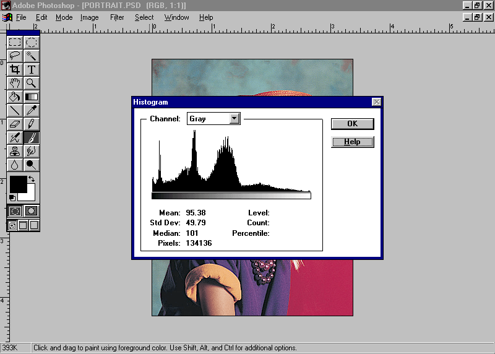Select the Eyedropper tool
The width and height of the screenshot is (495, 354).
tap(32, 110)
